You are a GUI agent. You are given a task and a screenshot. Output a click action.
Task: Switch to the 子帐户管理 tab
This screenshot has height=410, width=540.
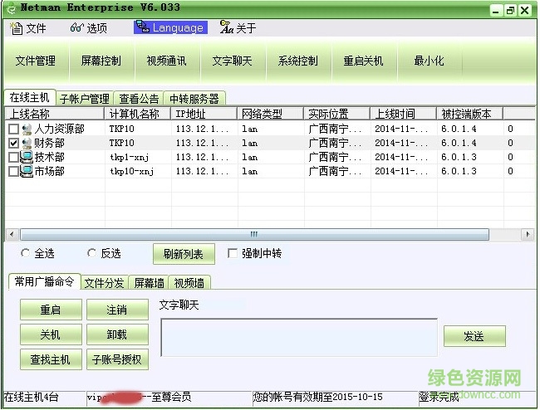(x=84, y=99)
